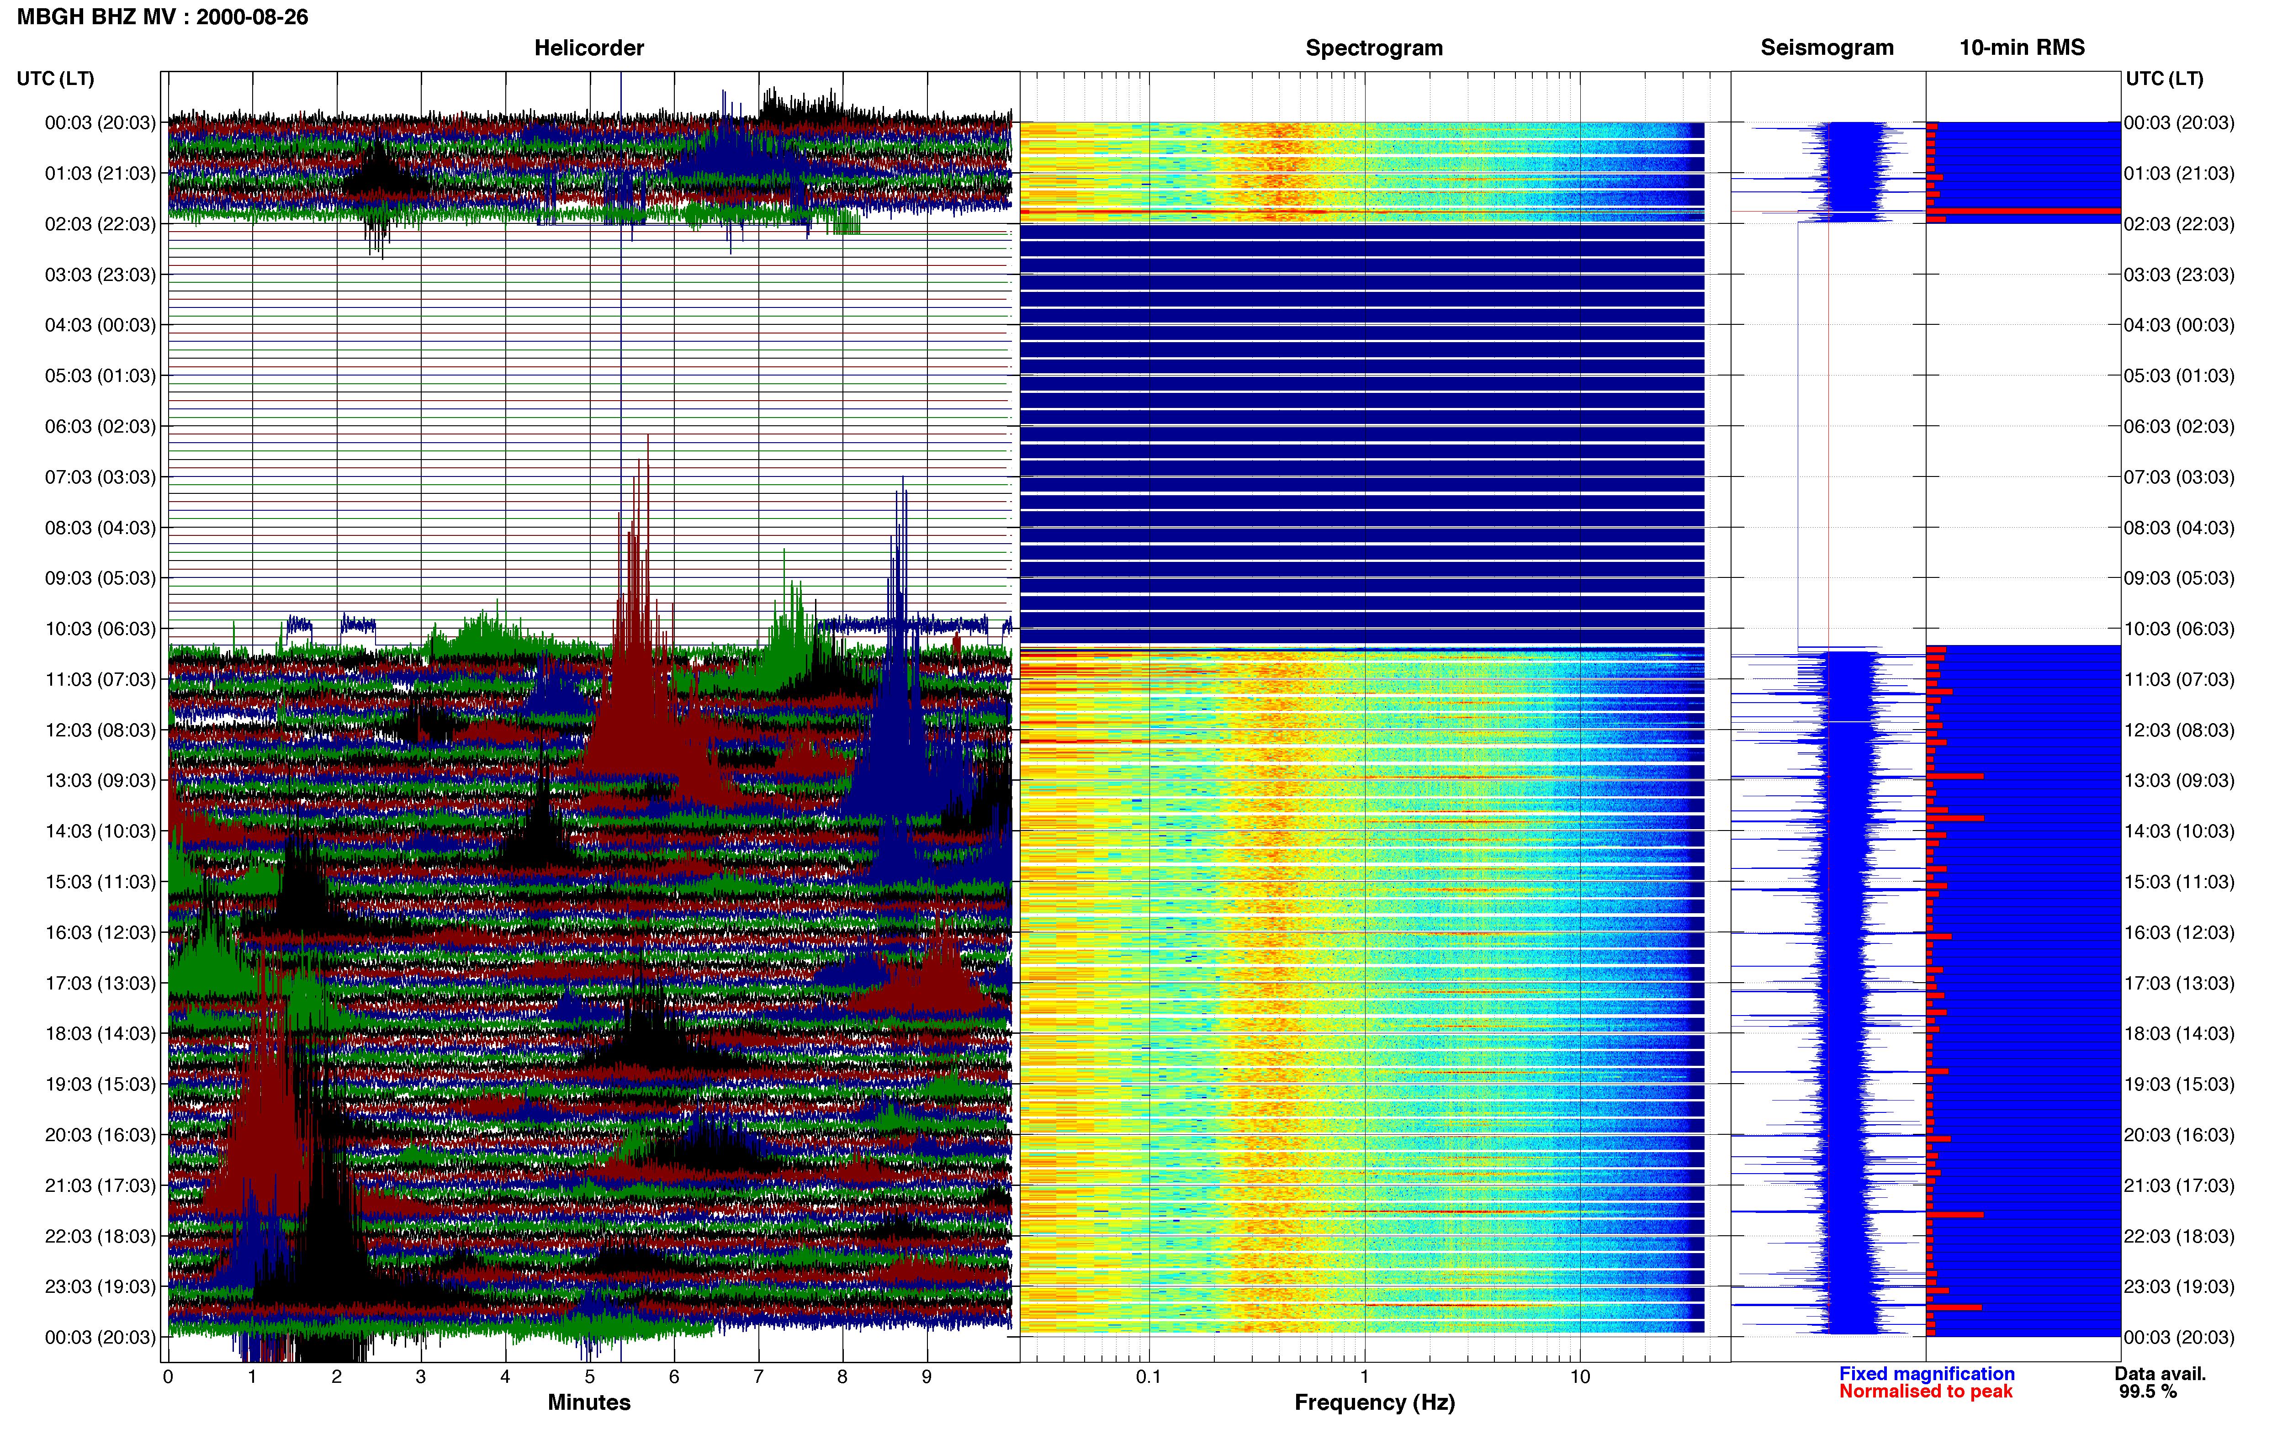
Task: Click the dark blue data-gap block in spectrogram
Action: (x=1362, y=434)
